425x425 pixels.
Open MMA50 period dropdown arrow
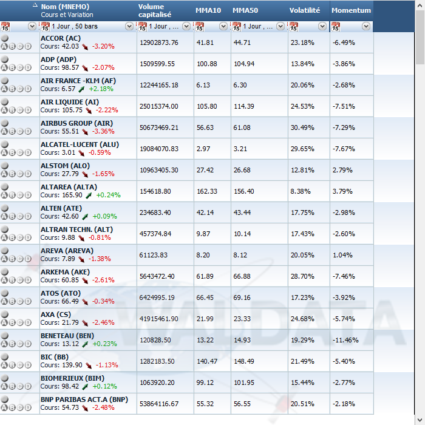click(x=280, y=26)
